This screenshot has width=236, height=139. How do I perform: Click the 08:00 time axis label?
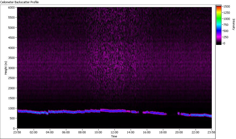point(82,132)
